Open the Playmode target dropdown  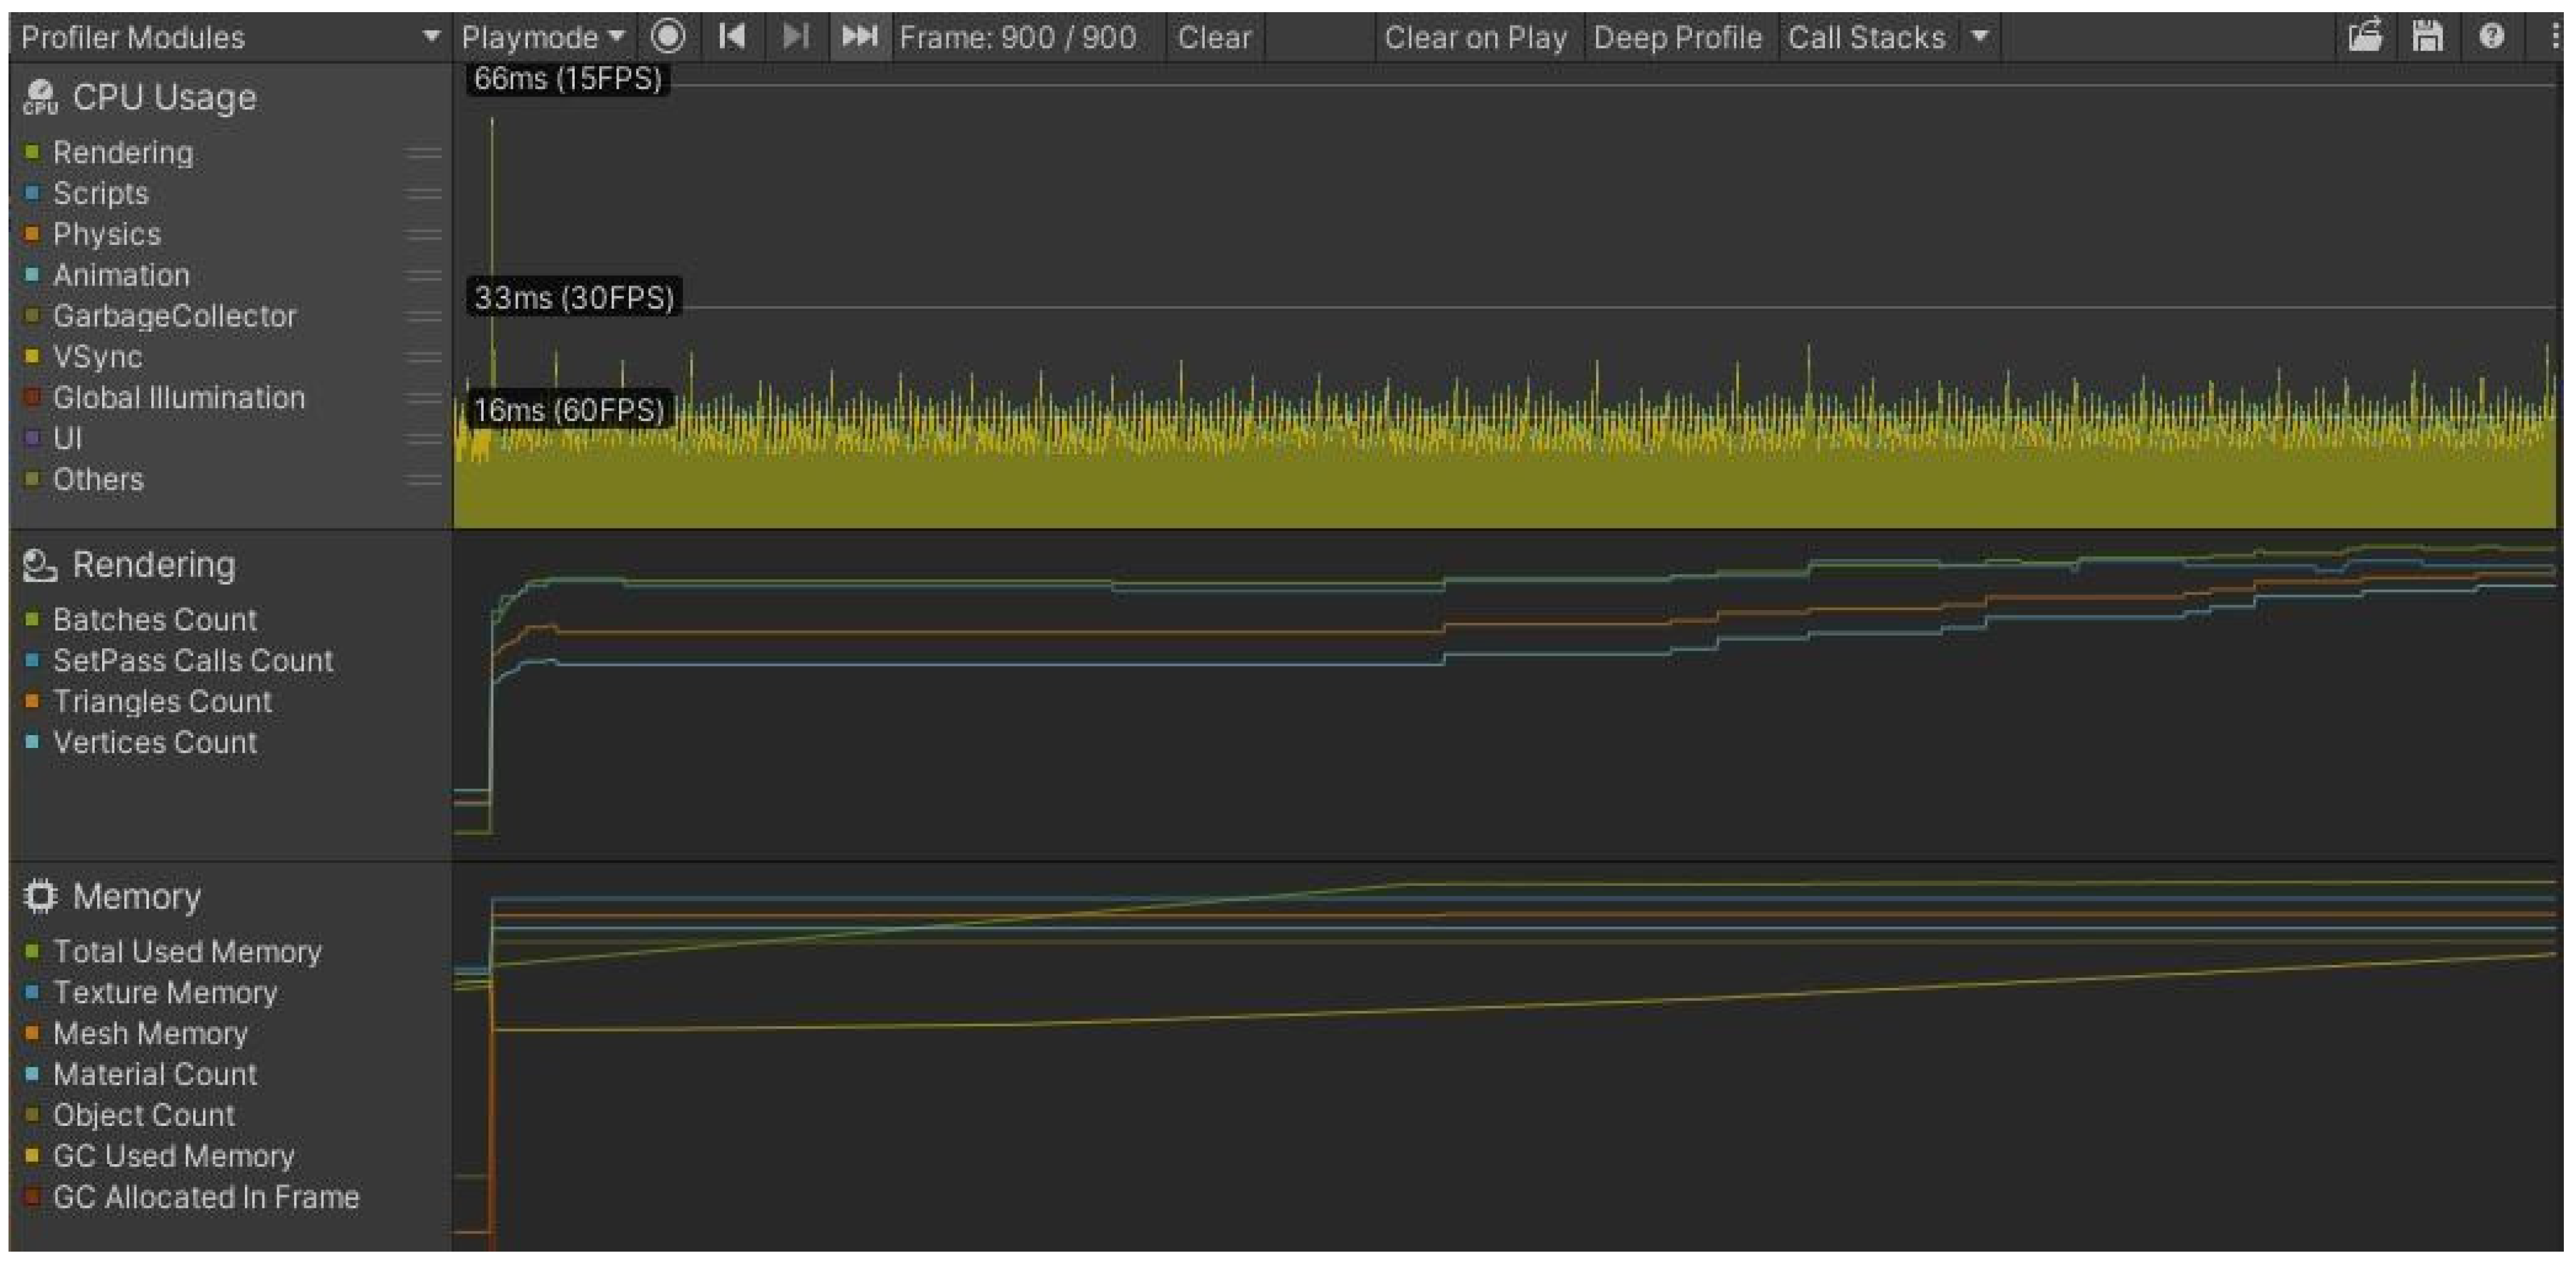click(x=543, y=37)
